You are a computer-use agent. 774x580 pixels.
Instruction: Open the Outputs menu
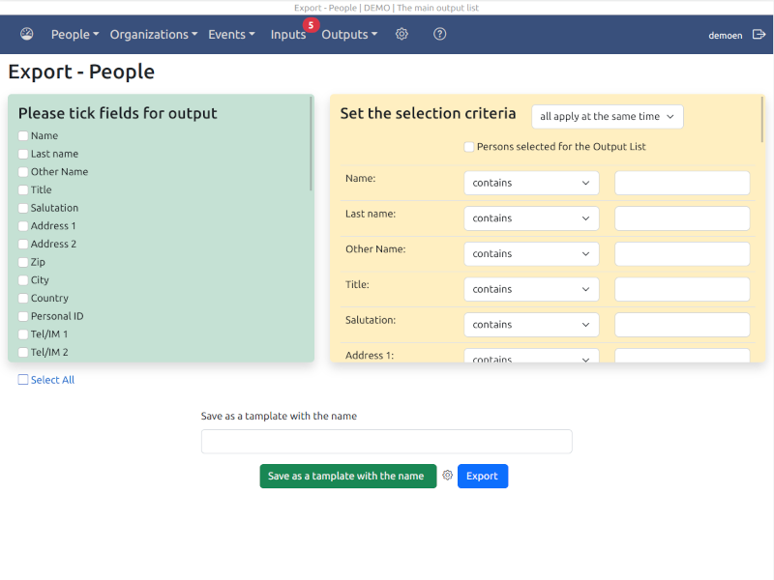click(x=349, y=35)
